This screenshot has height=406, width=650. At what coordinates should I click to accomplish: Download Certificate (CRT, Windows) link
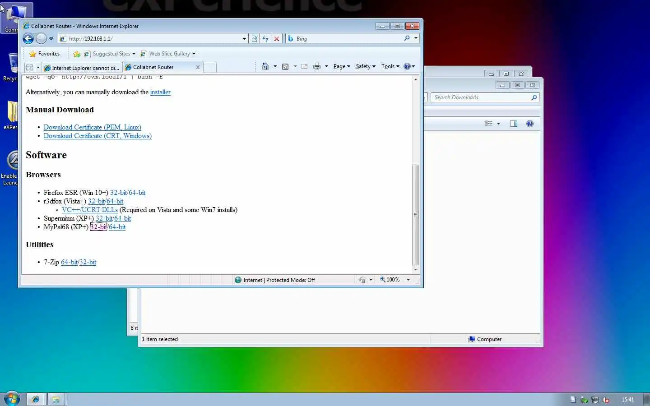[x=97, y=136]
